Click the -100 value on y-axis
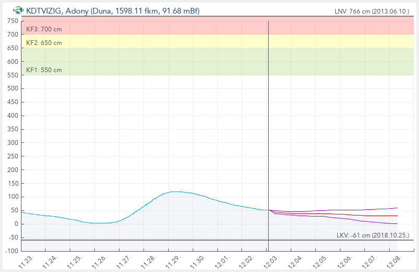The image size is (419, 272). tap(11, 251)
